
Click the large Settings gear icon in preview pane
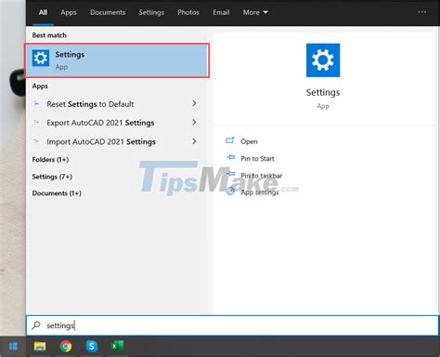[x=323, y=60]
